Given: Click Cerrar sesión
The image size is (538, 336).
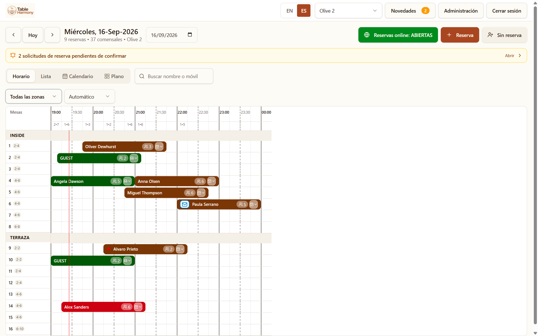Looking at the screenshot, I should [507, 11].
